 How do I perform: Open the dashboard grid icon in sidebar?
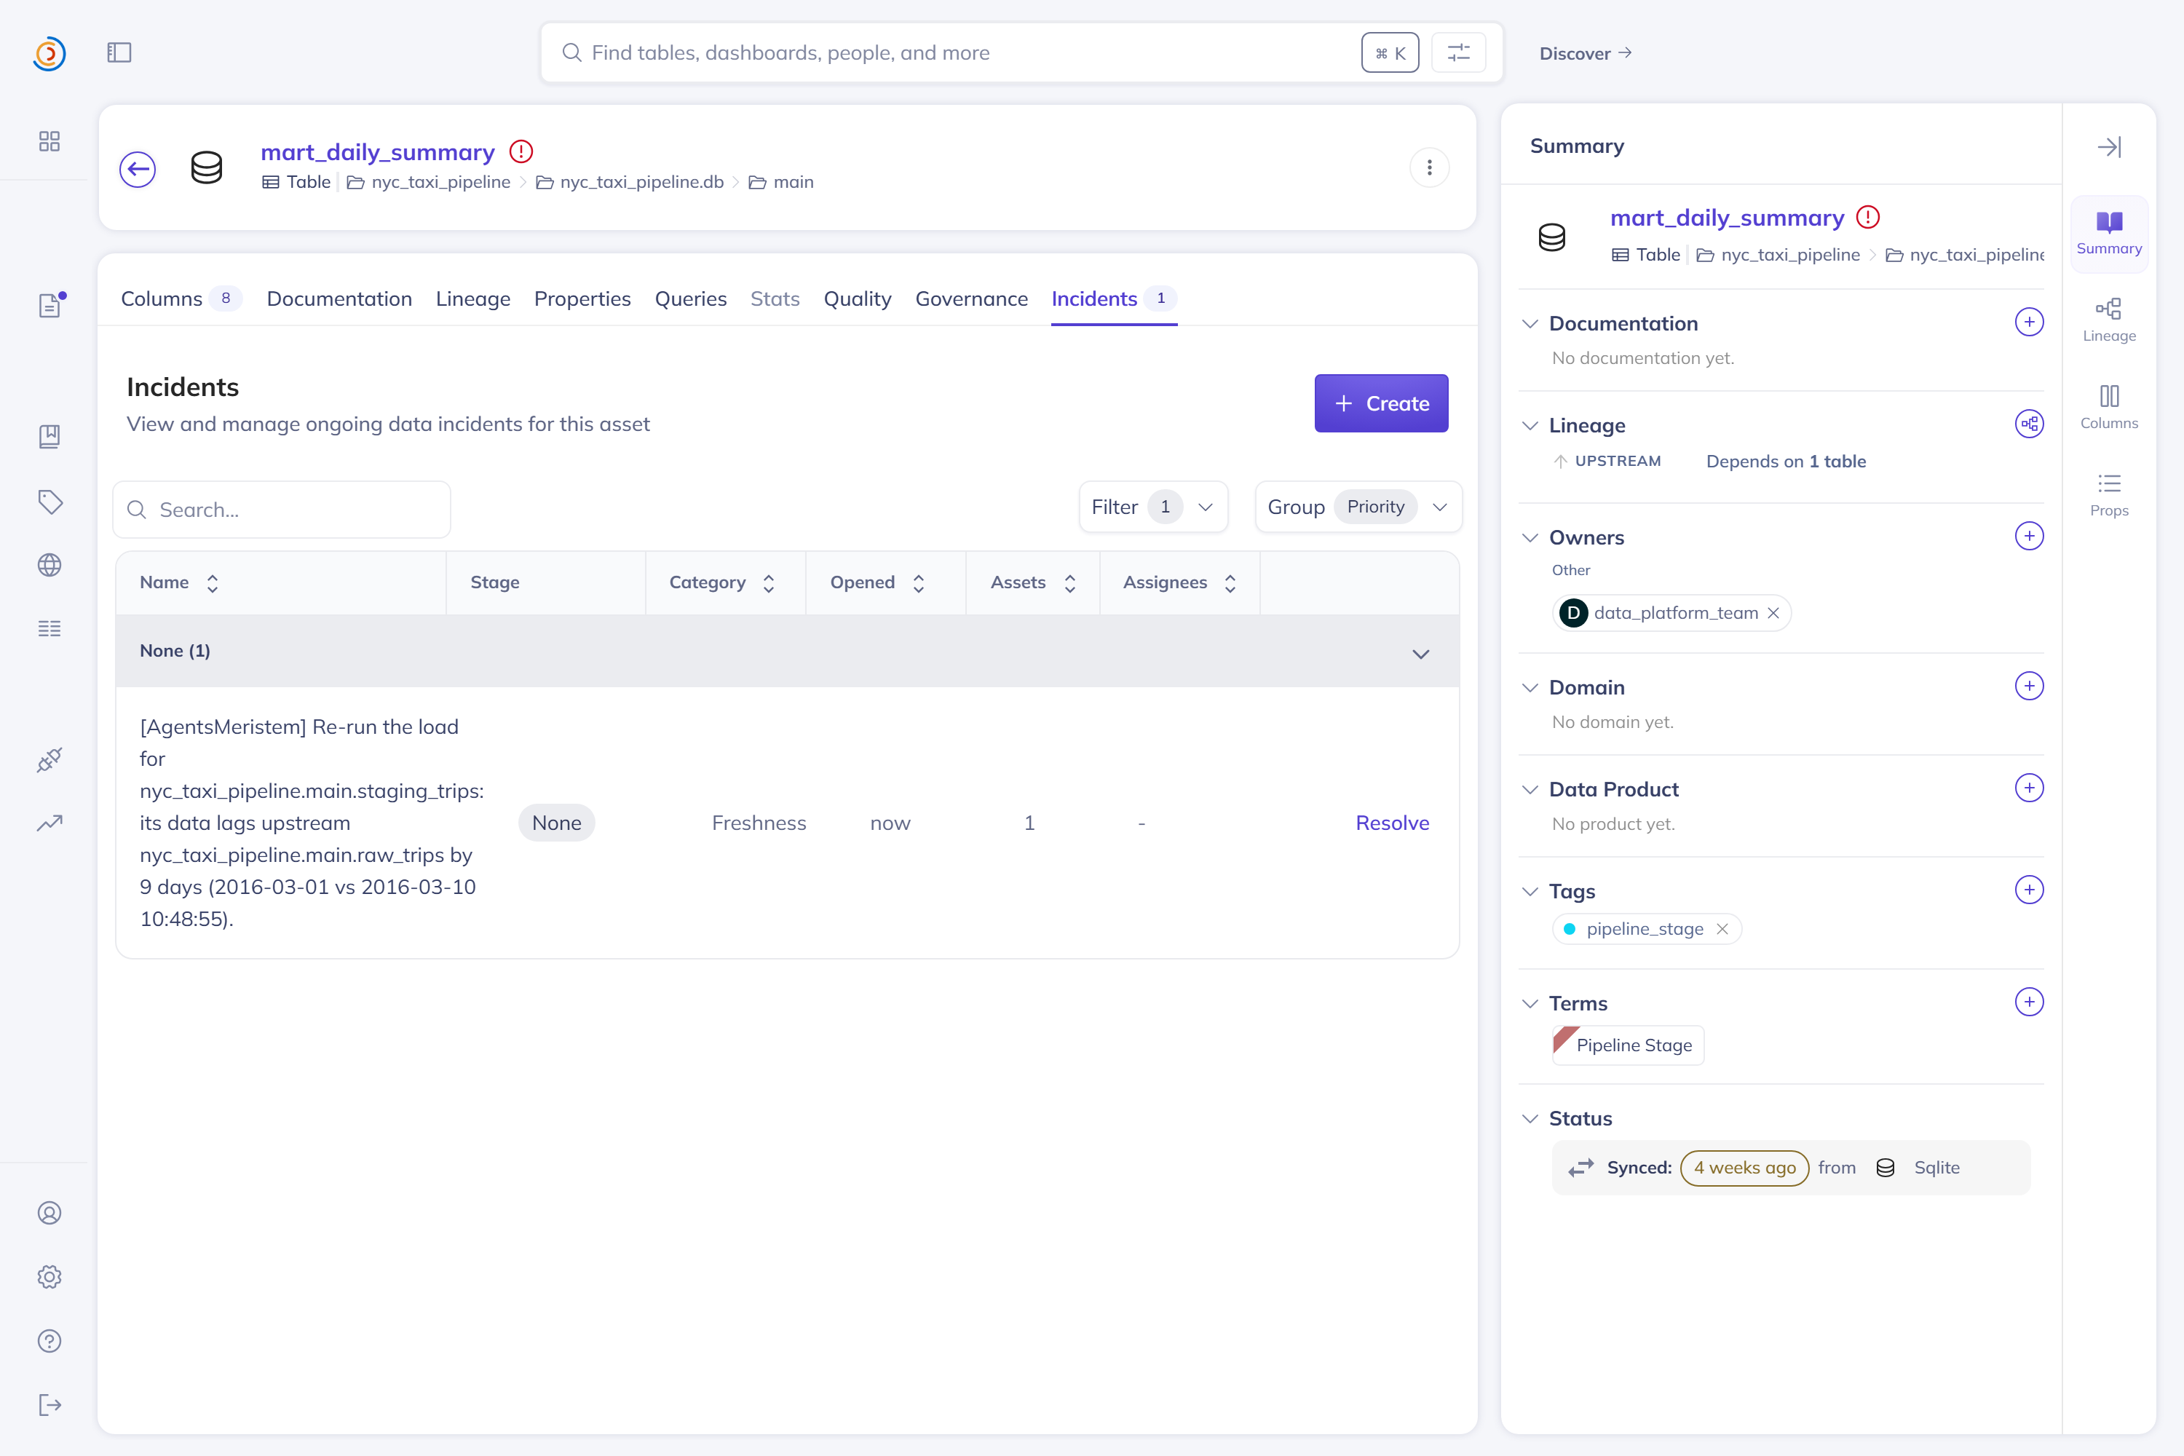click(50, 141)
